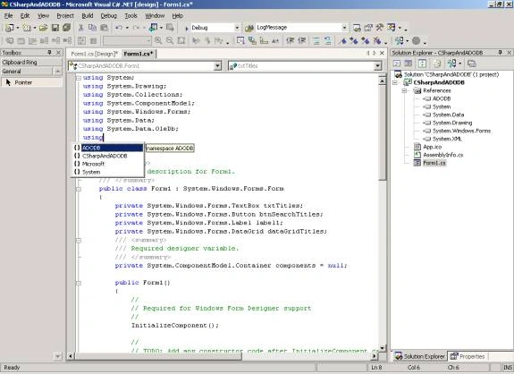The image size is (514, 374).
Task: Open the Debug configuration dropdown
Action: click(x=237, y=28)
